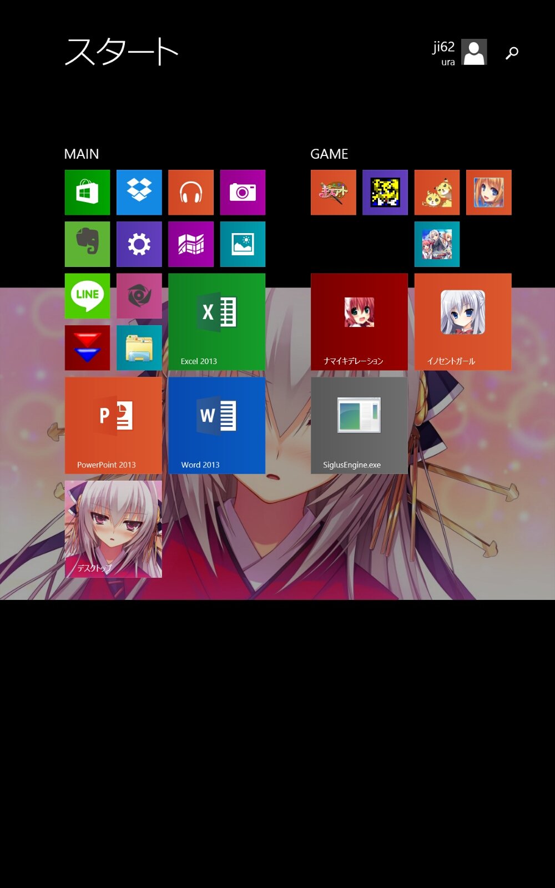
Task: Open the ji62 user account picture
Action: (x=474, y=52)
